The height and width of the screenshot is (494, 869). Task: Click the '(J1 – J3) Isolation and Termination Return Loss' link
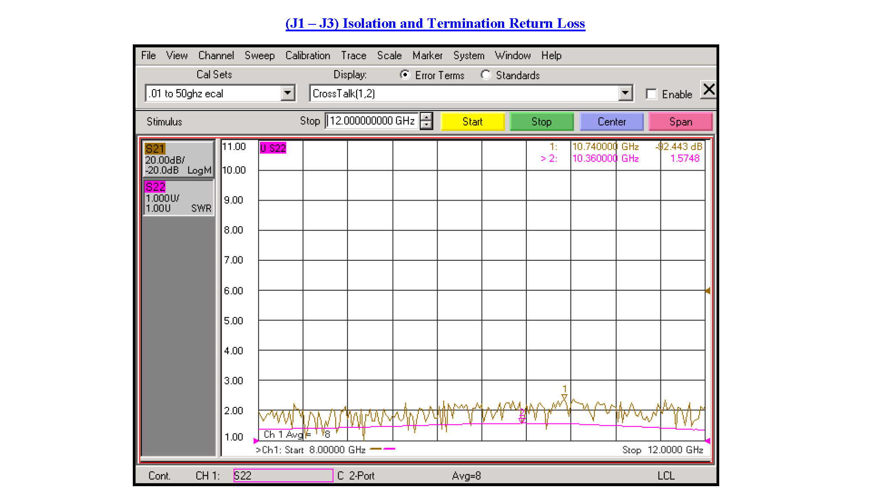click(434, 23)
